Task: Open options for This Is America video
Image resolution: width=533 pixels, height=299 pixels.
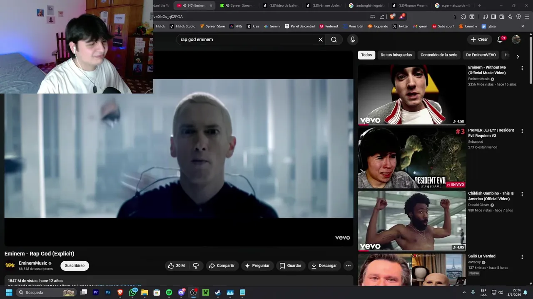Action: pyautogui.click(x=522, y=194)
